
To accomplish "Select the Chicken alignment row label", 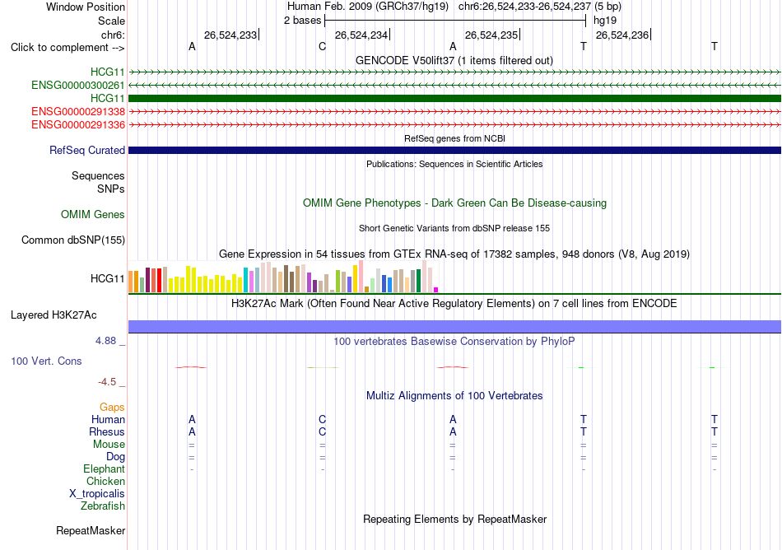I will pos(105,481).
